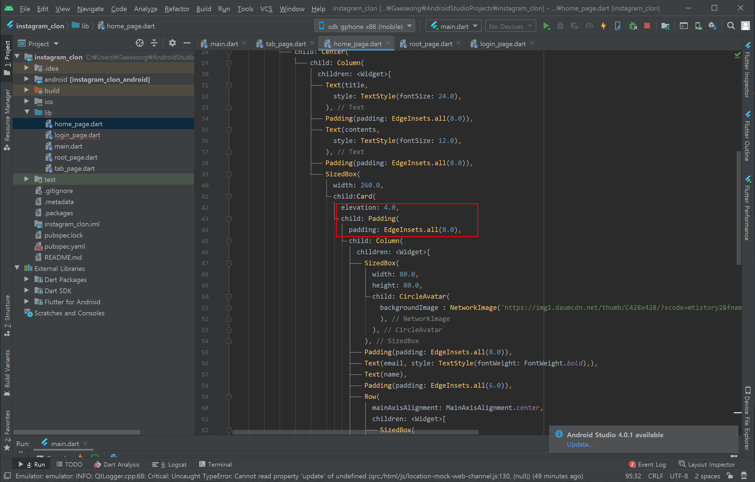
Task: Collapse the lib folder
Action: pos(27,112)
